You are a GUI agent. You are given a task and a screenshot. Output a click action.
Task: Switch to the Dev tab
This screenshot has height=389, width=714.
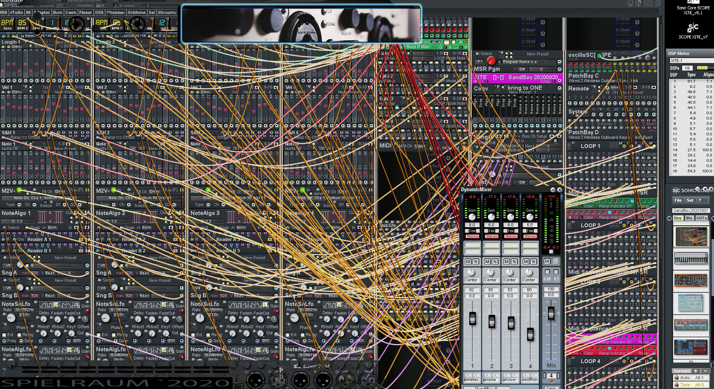pyautogui.click(x=678, y=218)
